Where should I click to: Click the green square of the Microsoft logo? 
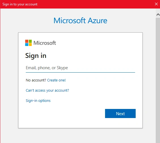pyautogui.click(x=30, y=41)
